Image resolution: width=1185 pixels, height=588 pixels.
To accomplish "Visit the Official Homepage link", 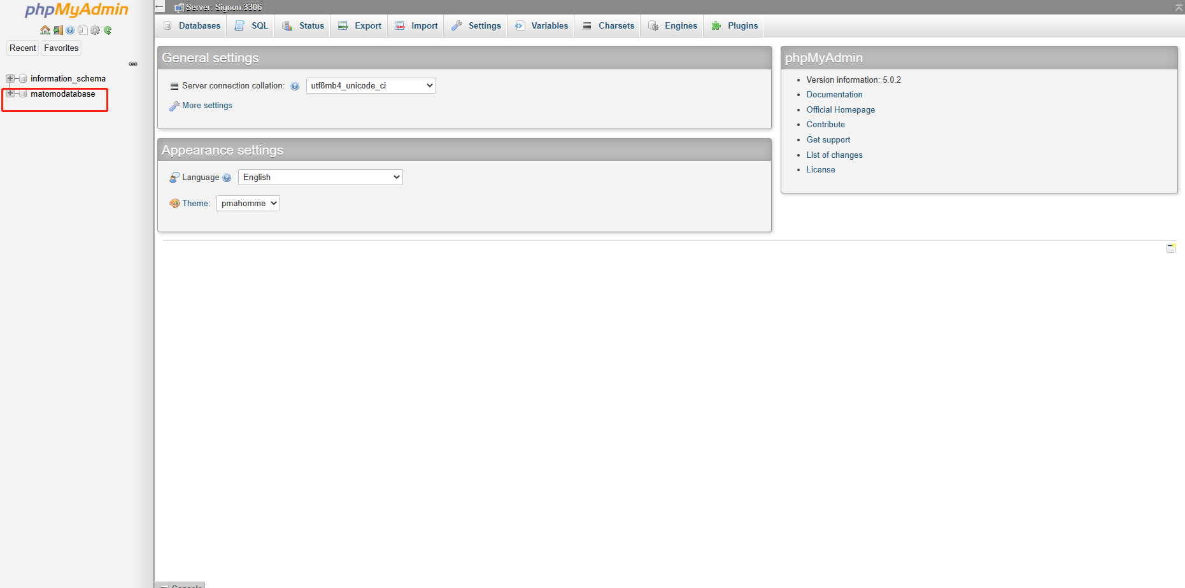I will coord(841,110).
